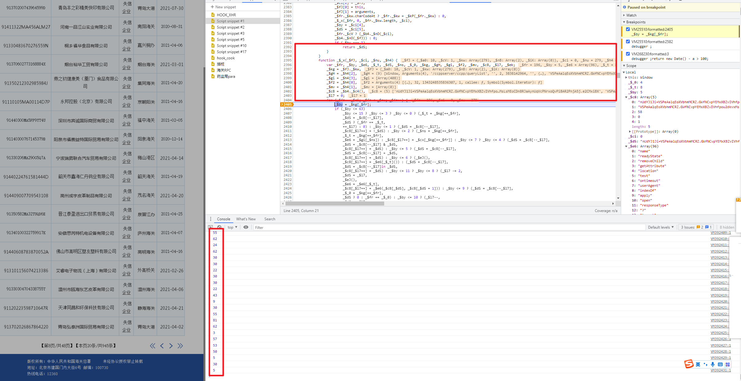Uncheck breakpoint VM25510:formatted:2582

click(x=628, y=41)
